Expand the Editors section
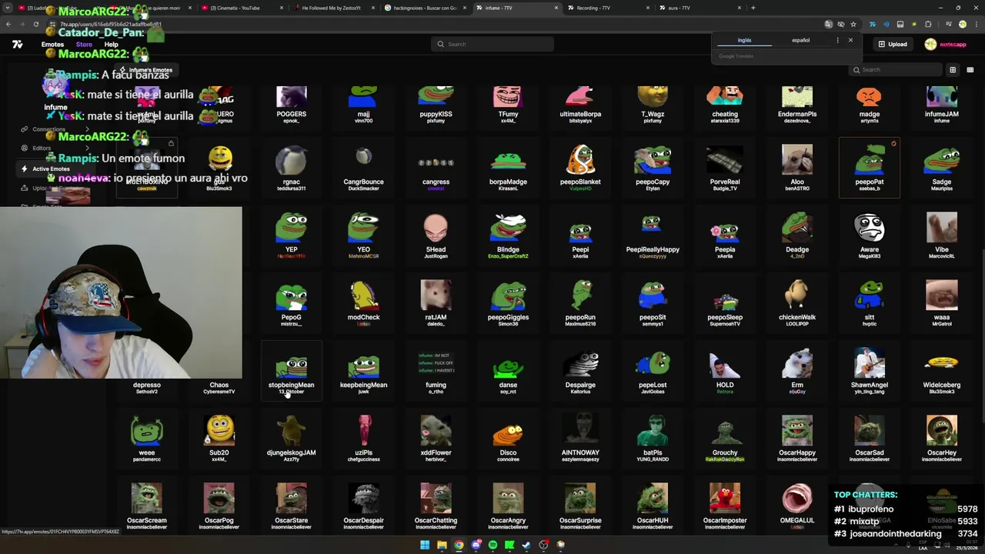The image size is (985, 554). 54,149
